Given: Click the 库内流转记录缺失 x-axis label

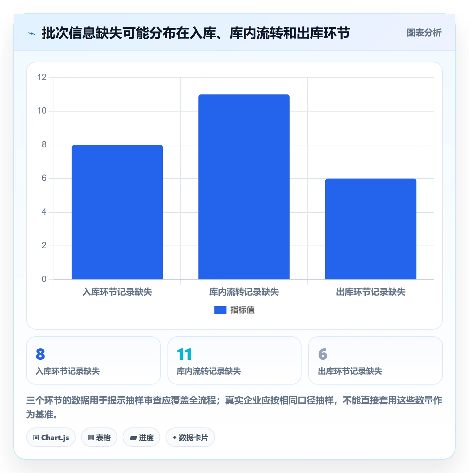Looking at the screenshot, I should (x=244, y=292).
